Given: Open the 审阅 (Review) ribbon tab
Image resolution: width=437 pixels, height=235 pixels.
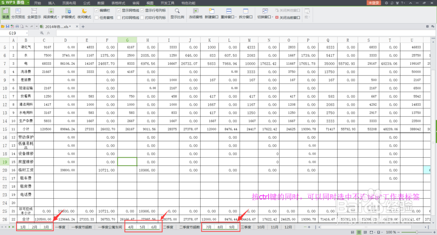Looking at the screenshot, I should click(136, 3).
